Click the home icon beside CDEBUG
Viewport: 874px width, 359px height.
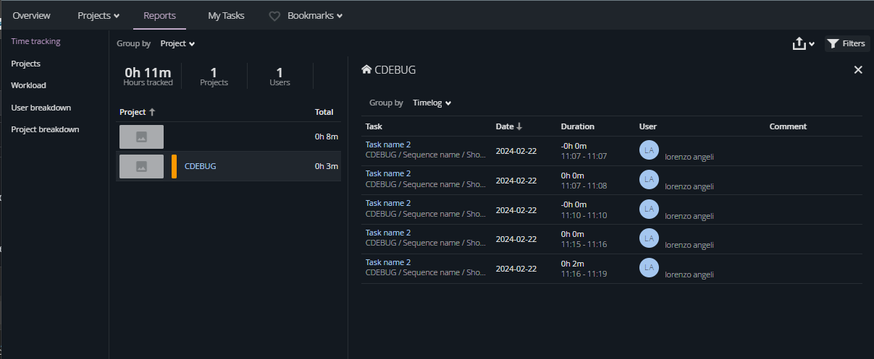[x=366, y=70]
